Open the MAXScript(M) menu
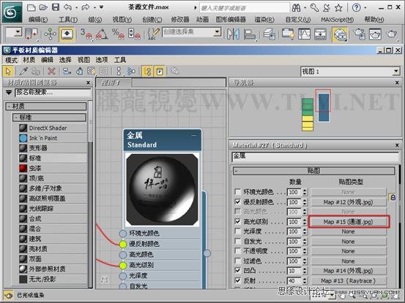This screenshot has height=303, width=405. click(x=337, y=20)
